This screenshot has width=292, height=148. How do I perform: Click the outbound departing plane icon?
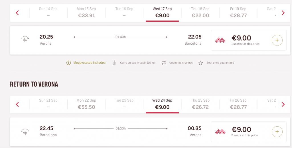click(x=25, y=39)
